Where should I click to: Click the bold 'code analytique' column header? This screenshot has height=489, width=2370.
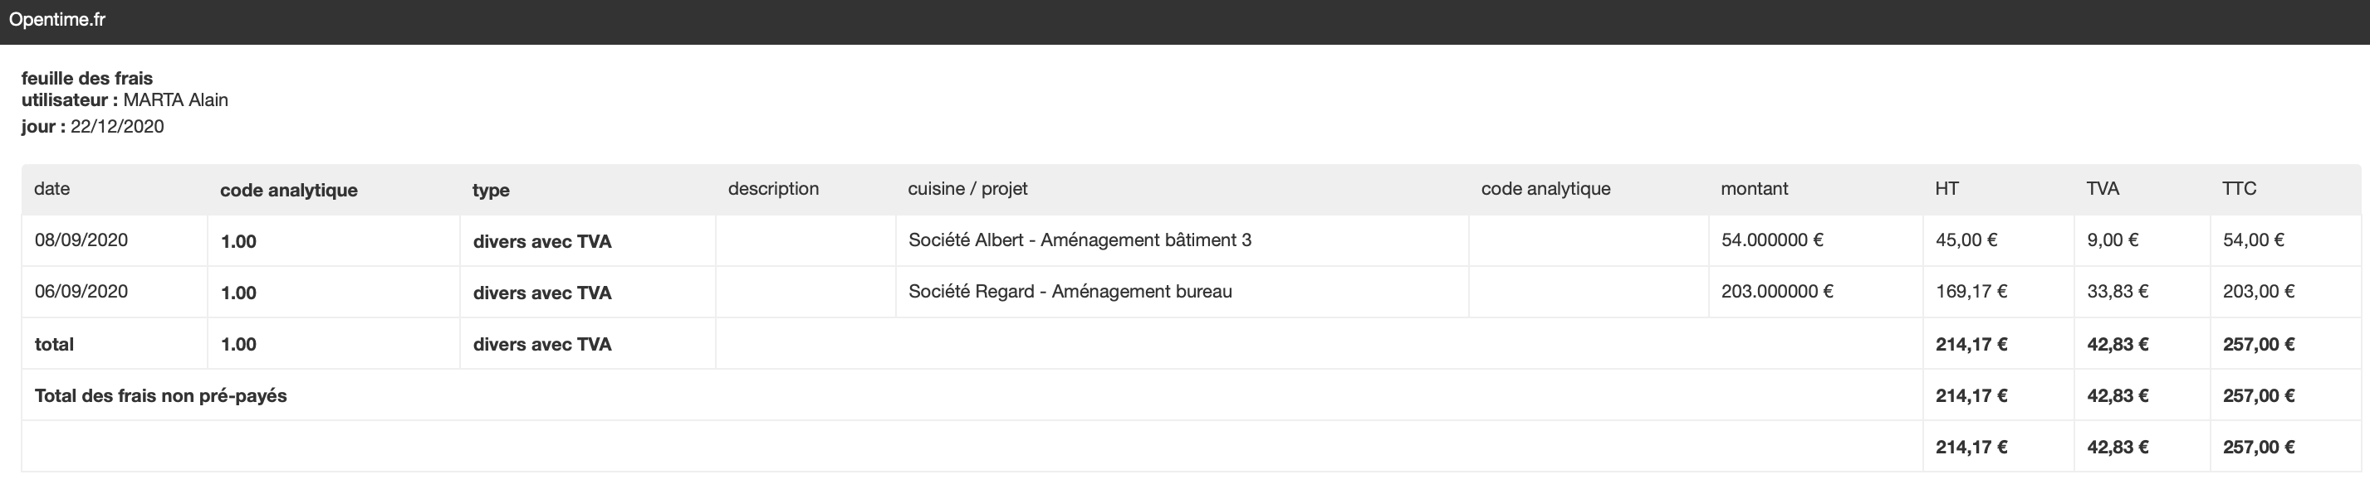coord(289,190)
